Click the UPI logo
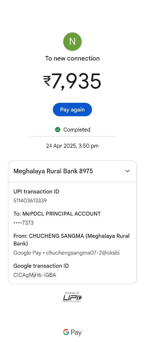 pyautogui.click(x=73, y=297)
